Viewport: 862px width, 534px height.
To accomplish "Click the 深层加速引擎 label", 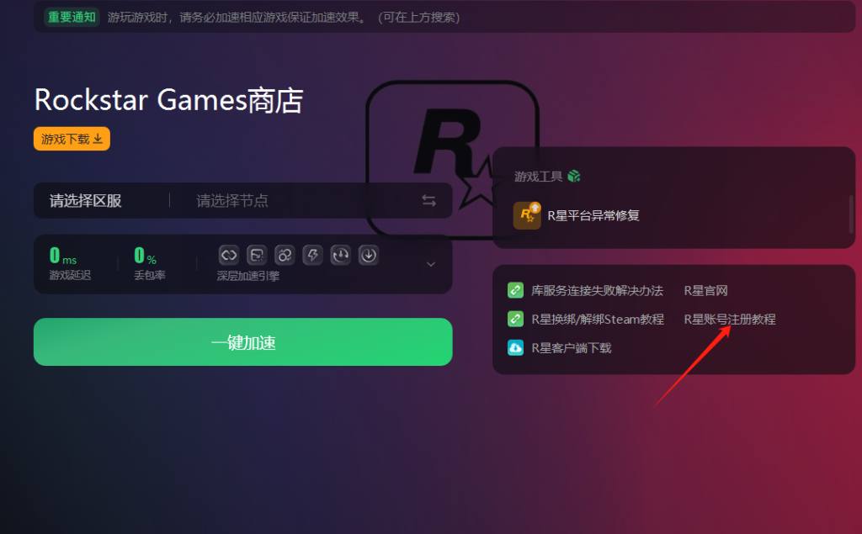I will pyautogui.click(x=248, y=276).
